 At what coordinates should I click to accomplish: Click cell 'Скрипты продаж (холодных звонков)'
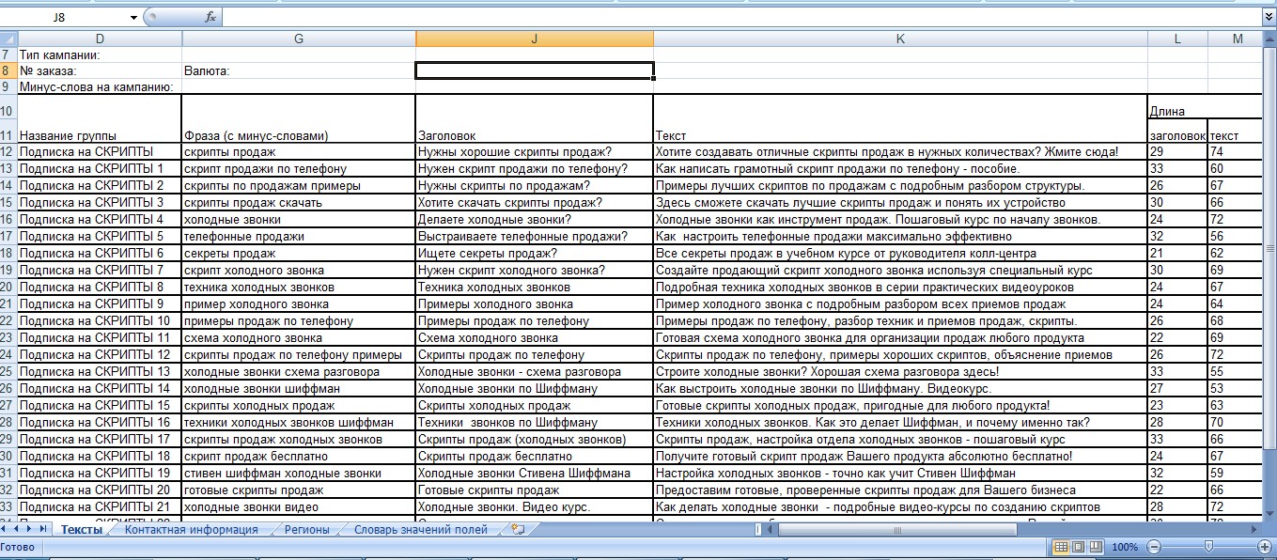[x=535, y=439]
